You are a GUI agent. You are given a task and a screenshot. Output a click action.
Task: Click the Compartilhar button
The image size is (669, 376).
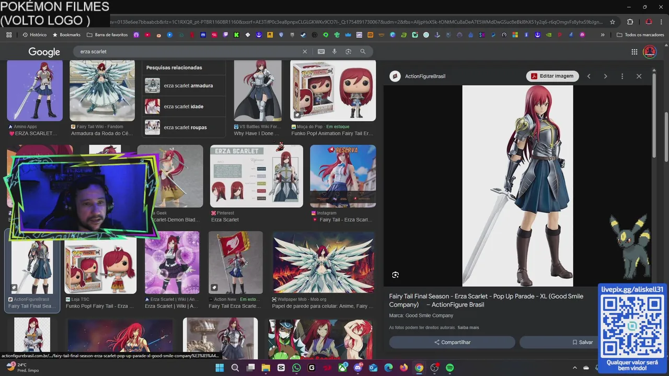[452, 342]
